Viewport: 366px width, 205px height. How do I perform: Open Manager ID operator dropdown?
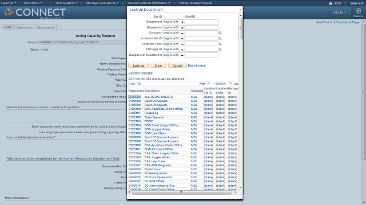tap(173, 50)
